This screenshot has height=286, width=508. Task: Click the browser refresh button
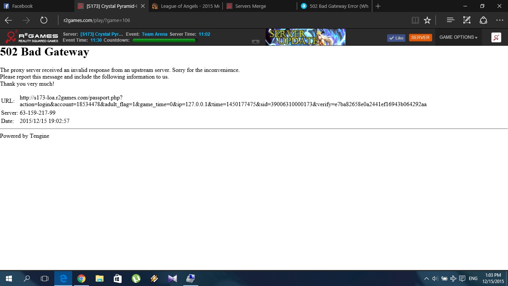pos(44,20)
